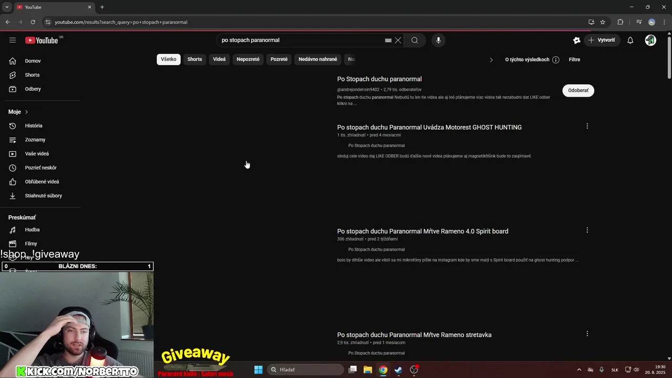Open Stiahnuté súbory in the sidebar
672x378 pixels.
(42, 195)
